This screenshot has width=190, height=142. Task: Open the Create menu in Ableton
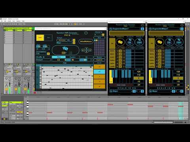pos(9,21)
